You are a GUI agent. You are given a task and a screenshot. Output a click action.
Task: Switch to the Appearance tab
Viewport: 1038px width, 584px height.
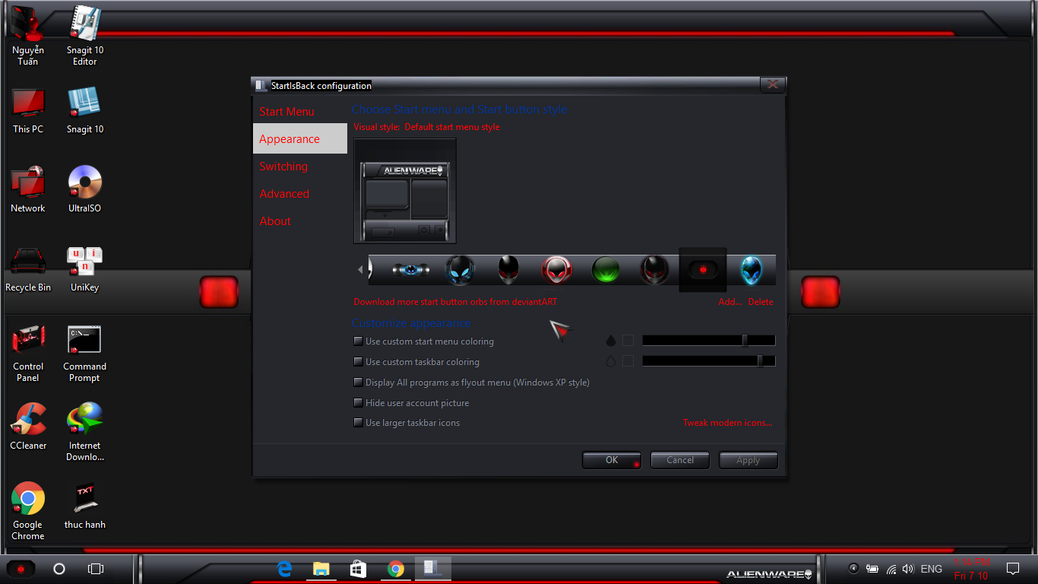[300, 139]
